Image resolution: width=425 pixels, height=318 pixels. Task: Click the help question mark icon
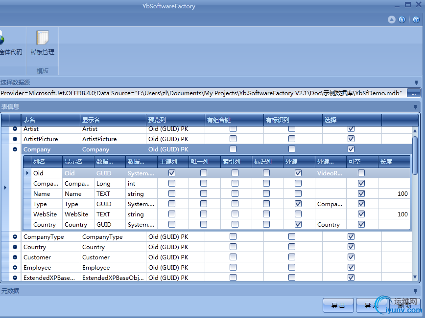(x=416, y=20)
